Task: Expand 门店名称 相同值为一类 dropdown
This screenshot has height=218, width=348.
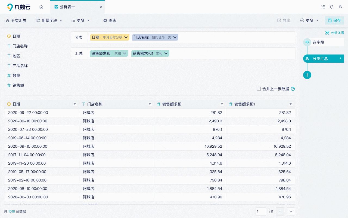Action: click(175, 37)
